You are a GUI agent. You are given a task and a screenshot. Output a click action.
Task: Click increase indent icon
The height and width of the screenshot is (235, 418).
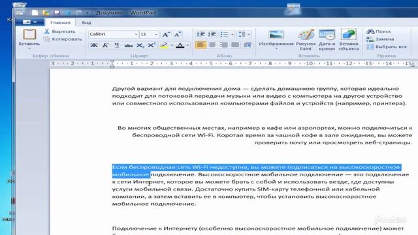[212, 35]
